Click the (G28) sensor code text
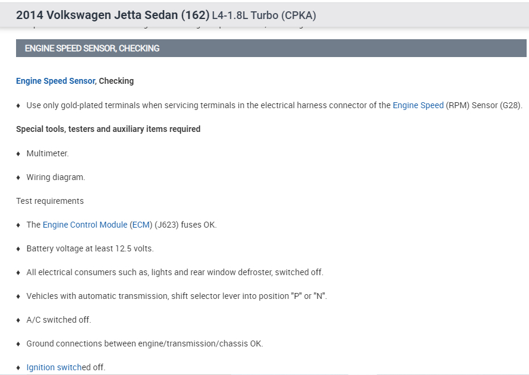The image size is (529, 375). (511, 105)
